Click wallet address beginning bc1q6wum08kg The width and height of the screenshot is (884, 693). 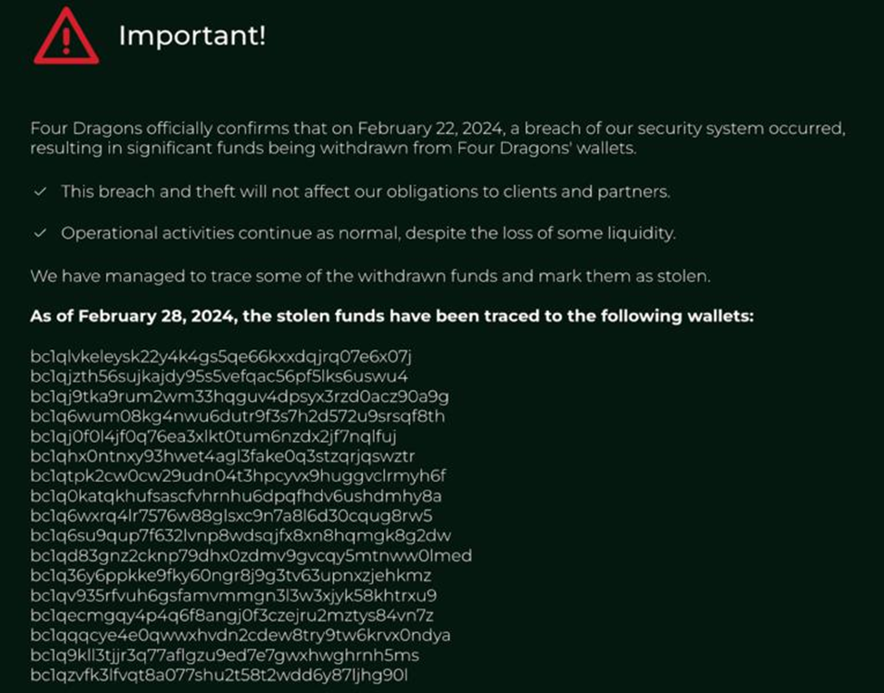pos(238,416)
